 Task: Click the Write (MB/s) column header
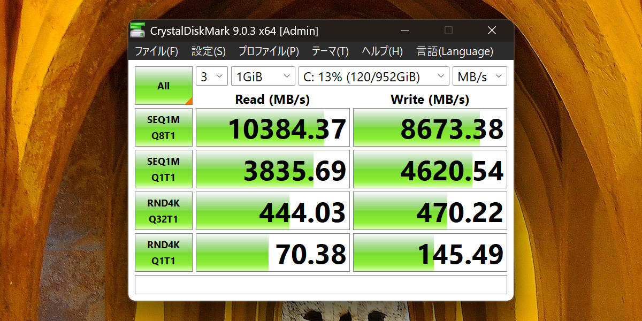(x=430, y=99)
